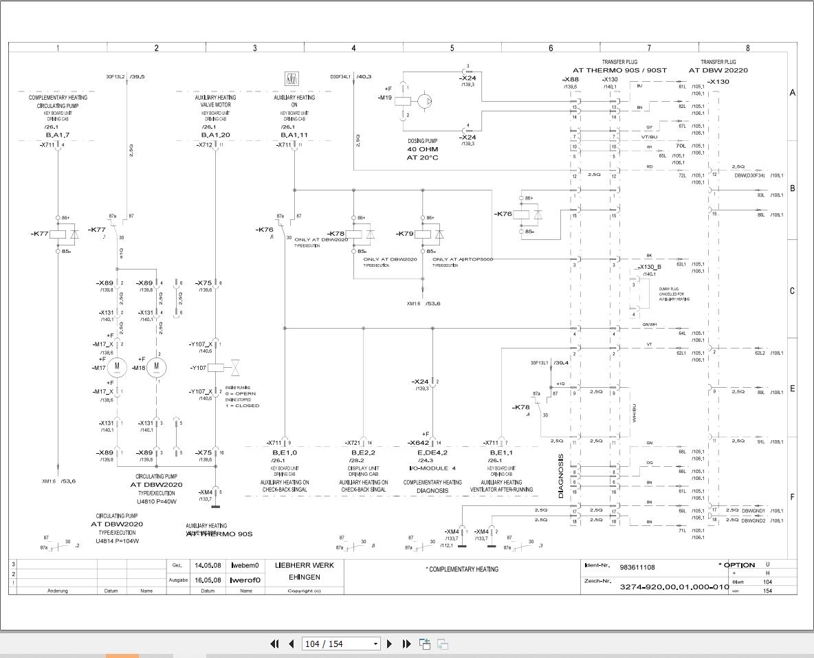This screenshot has width=814, height=658.
Task: Click the LIEBHERR WERK title text
Action: coord(304,565)
